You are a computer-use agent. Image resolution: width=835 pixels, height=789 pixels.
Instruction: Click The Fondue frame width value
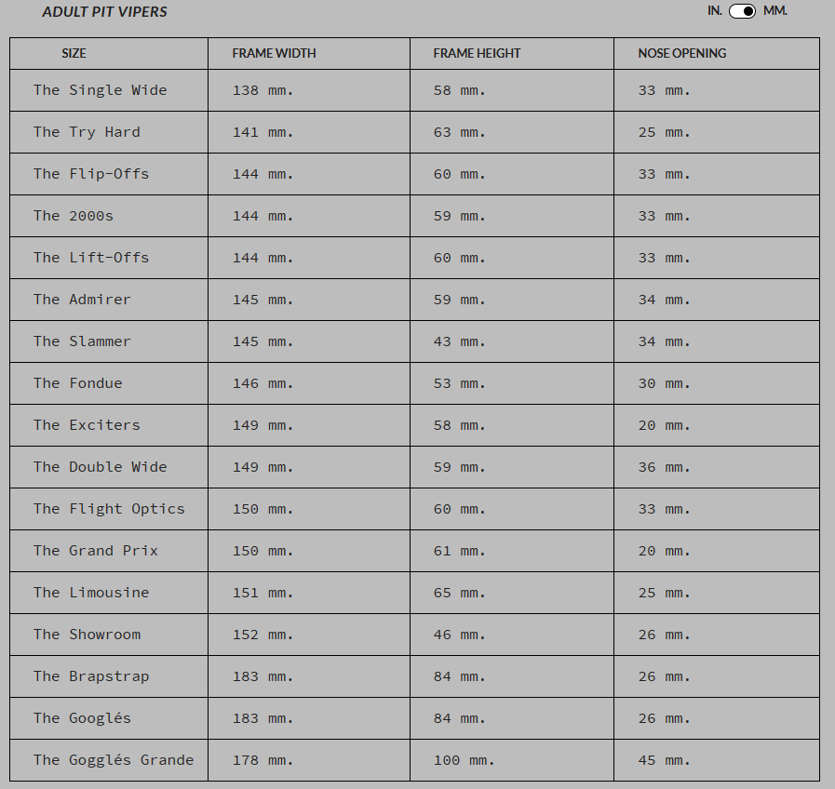point(263,383)
